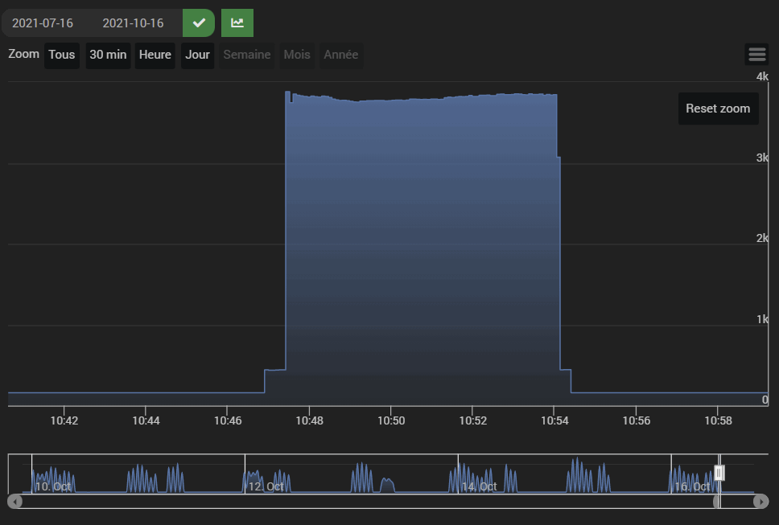This screenshot has height=525, width=779.
Task: Pick the Mois zoom range button
Action: (x=297, y=55)
